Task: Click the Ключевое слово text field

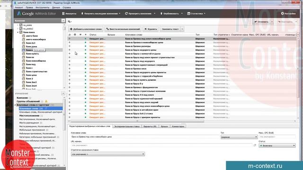Action: [x=145, y=137]
